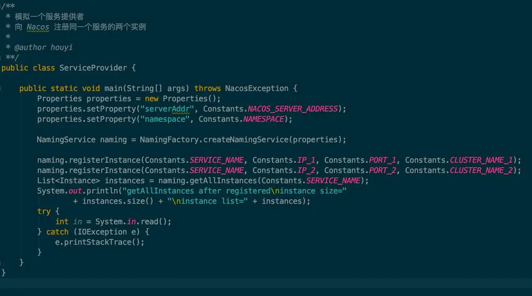Click the "serverAddr" string literal
Viewport: 532px width, 296px height.
click(167, 109)
